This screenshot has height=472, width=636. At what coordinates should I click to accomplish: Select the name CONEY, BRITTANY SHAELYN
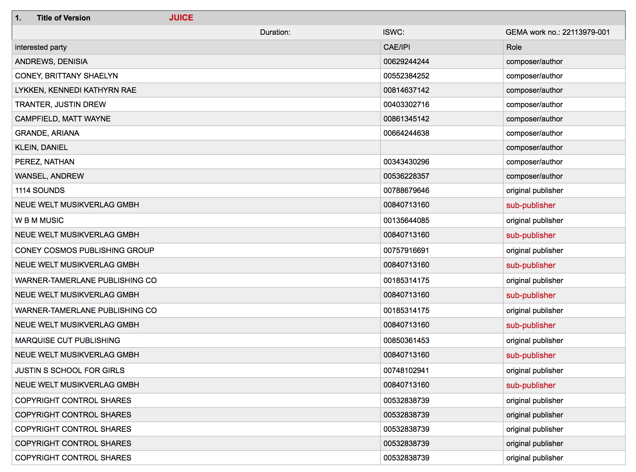coord(67,76)
